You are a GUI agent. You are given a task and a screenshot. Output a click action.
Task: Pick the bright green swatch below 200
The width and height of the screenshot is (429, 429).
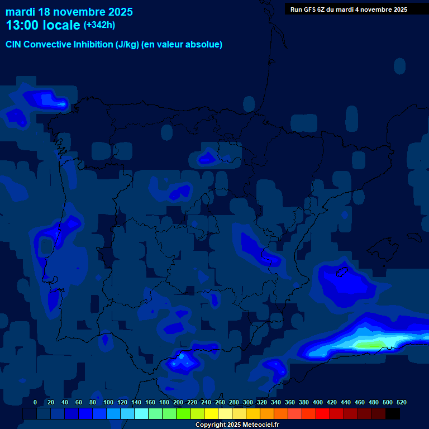coord(183,414)
